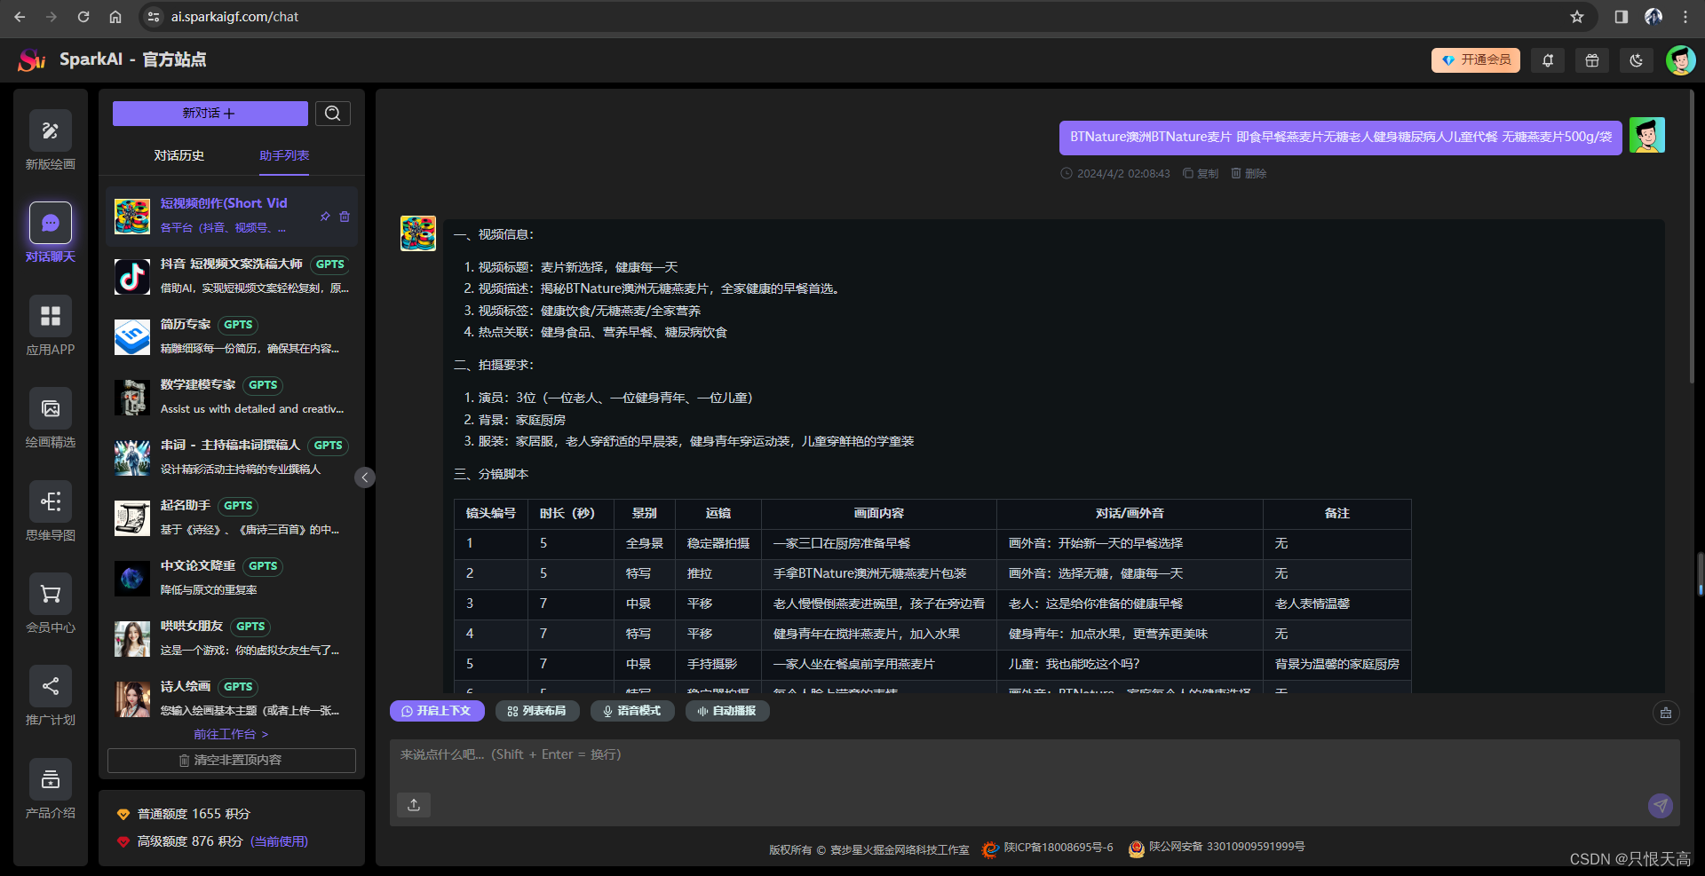Click the user message bubble about BTNature麦片
The image size is (1705, 876).
(1341, 138)
